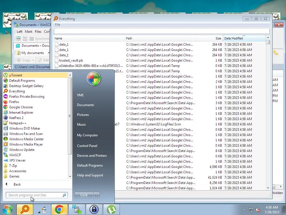
Task: Launch Windows Media Center
Action: tap(35, 139)
